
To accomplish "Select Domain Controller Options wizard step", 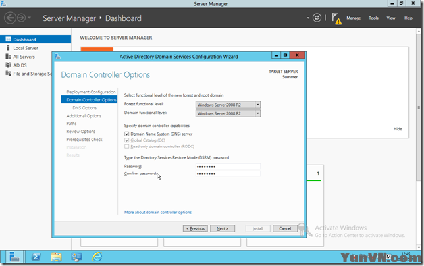I will pyautogui.click(x=89, y=100).
